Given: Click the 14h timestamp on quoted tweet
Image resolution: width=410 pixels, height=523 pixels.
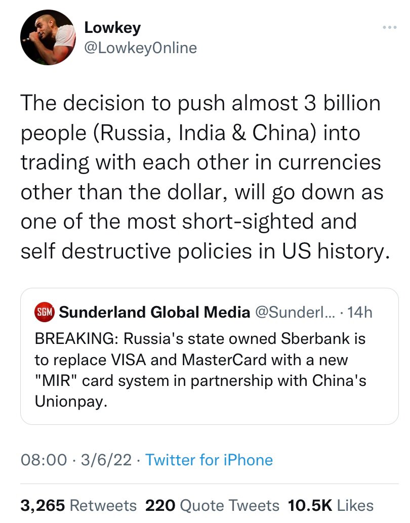Looking at the screenshot, I should coord(360,313).
